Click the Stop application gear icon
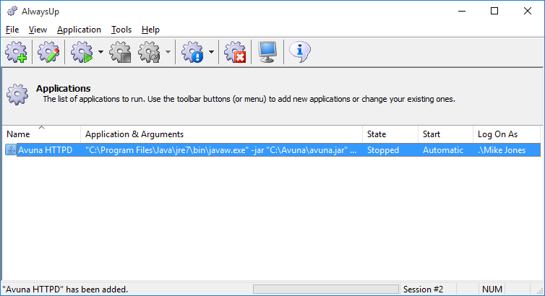This screenshot has height=296, width=545. click(120, 52)
